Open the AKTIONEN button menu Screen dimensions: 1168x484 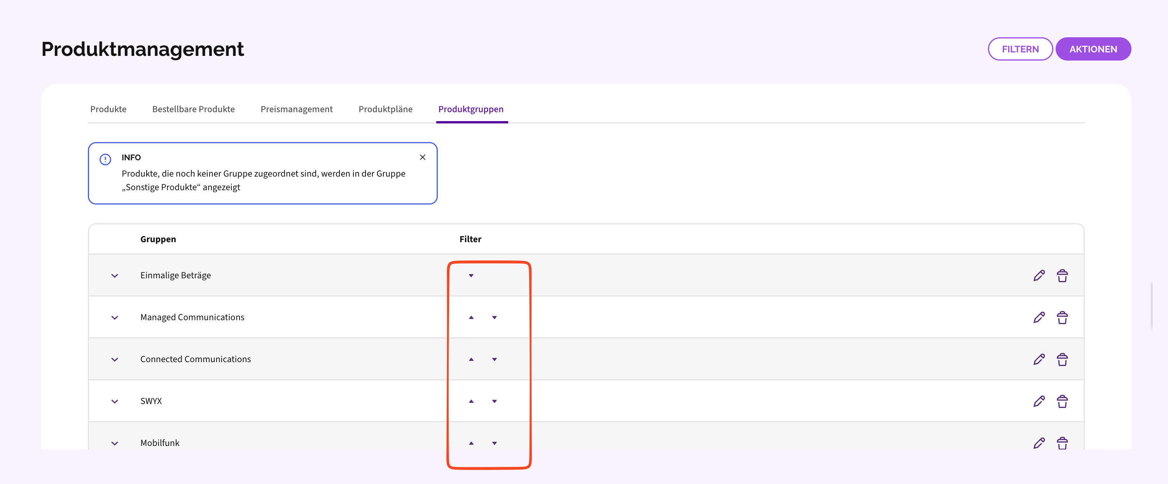click(x=1093, y=49)
